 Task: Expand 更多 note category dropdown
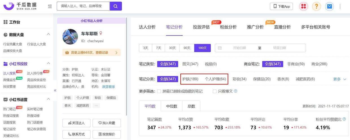coord(340,79)
